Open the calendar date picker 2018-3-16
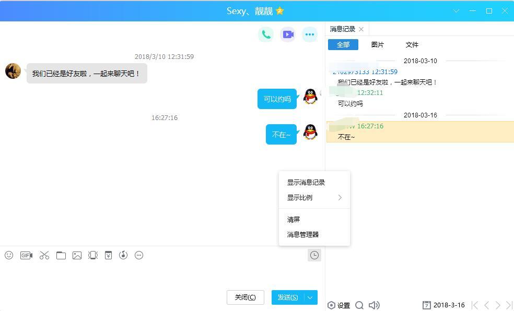This screenshot has width=514, height=311. tap(443, 305)
